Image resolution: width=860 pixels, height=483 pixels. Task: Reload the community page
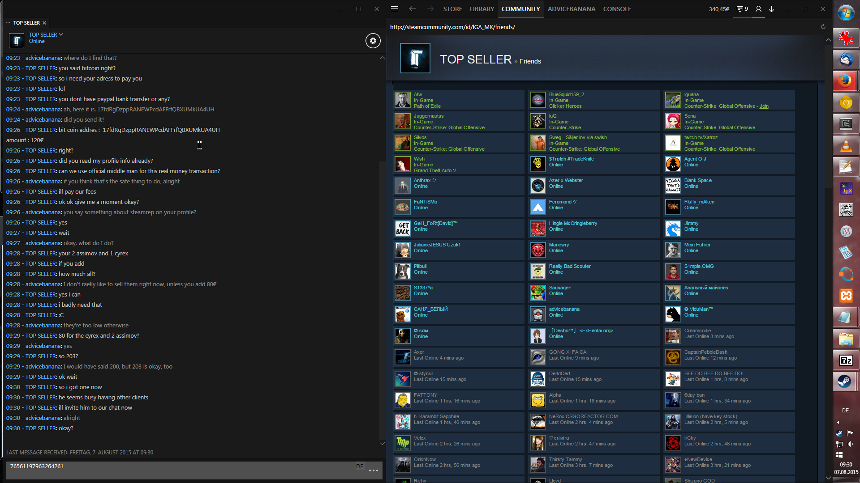[823, 27]
